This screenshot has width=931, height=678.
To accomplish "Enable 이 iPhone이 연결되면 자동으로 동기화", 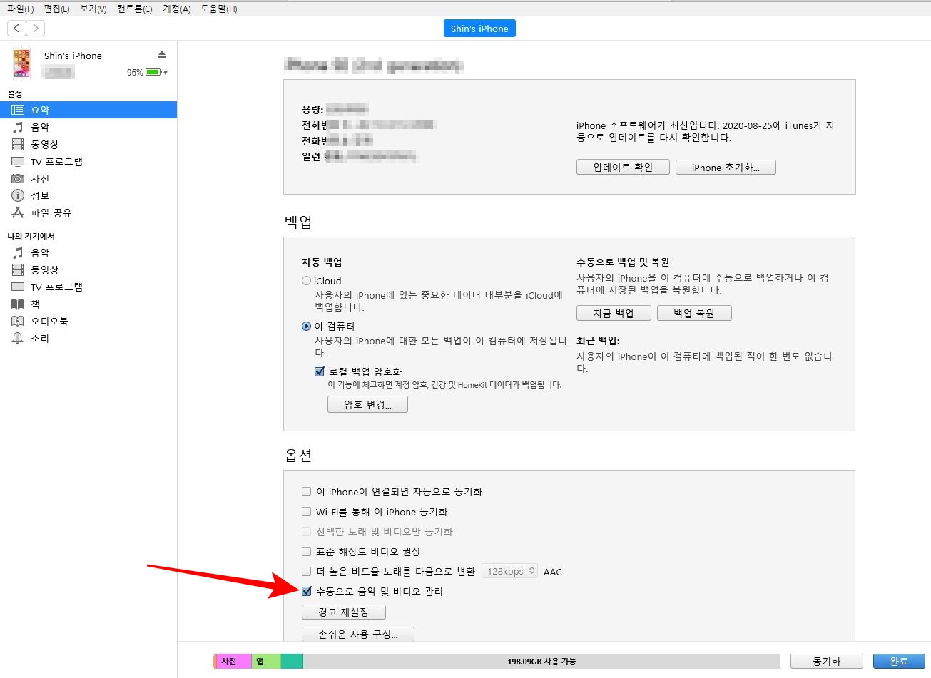I will tap(307, 491).
